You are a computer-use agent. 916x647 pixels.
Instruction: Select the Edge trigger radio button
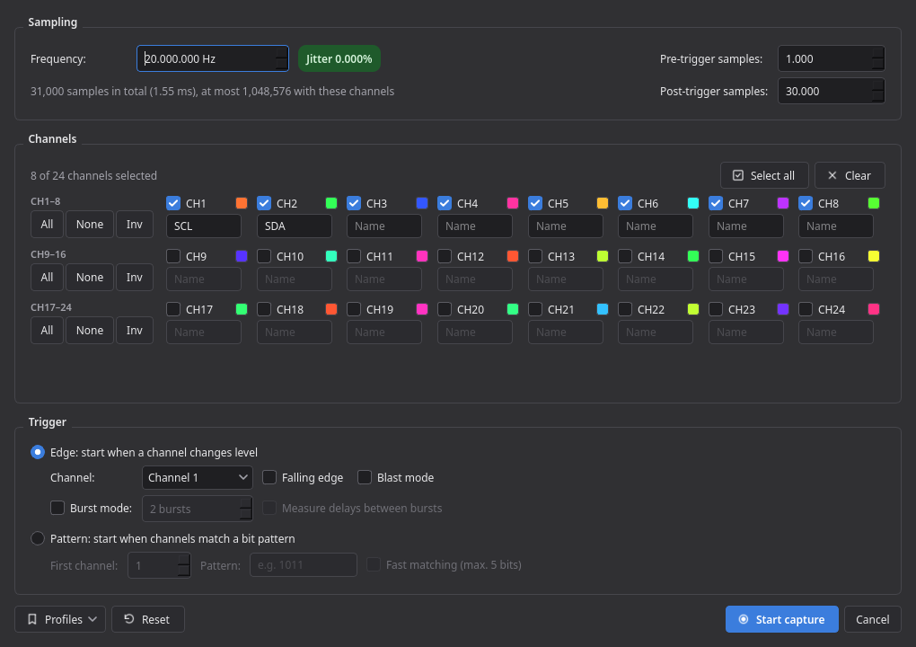pos(38,452)
